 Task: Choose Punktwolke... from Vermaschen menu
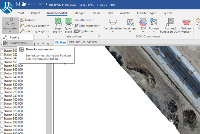pos(18,43)
